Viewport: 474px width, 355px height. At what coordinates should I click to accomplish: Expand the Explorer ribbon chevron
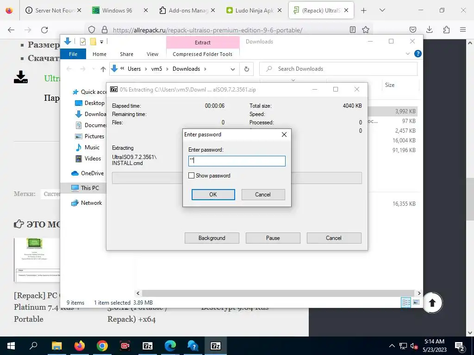407,54
